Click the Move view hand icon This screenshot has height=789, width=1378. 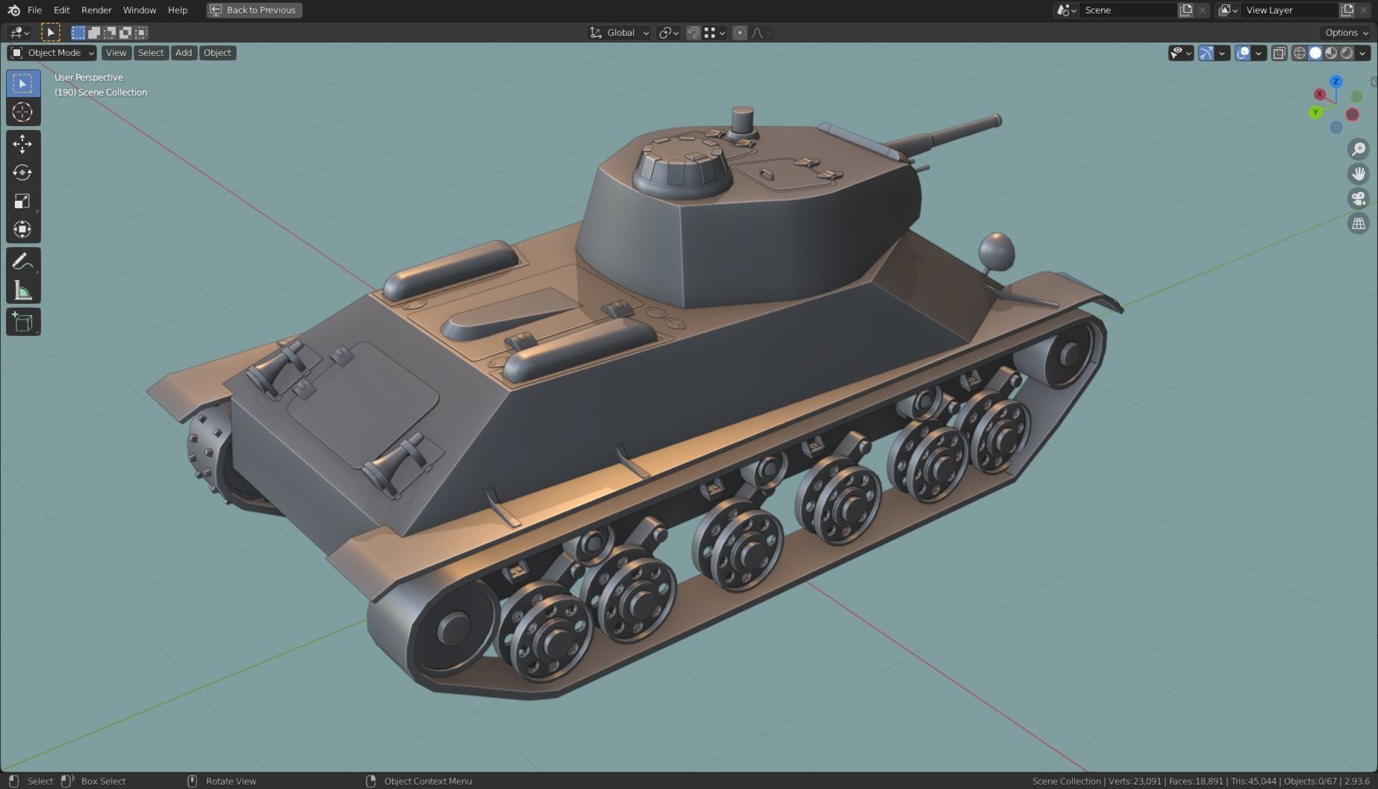pyautogui.click(x=1359, y=174)
